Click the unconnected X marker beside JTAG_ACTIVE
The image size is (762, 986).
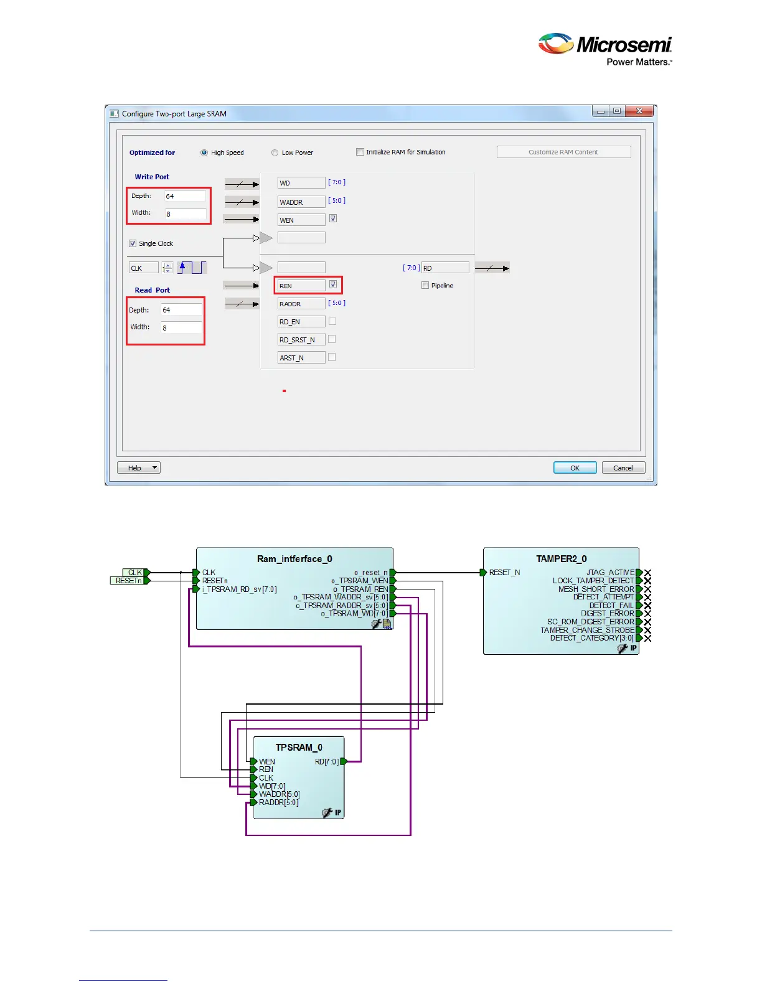(647, 573)
